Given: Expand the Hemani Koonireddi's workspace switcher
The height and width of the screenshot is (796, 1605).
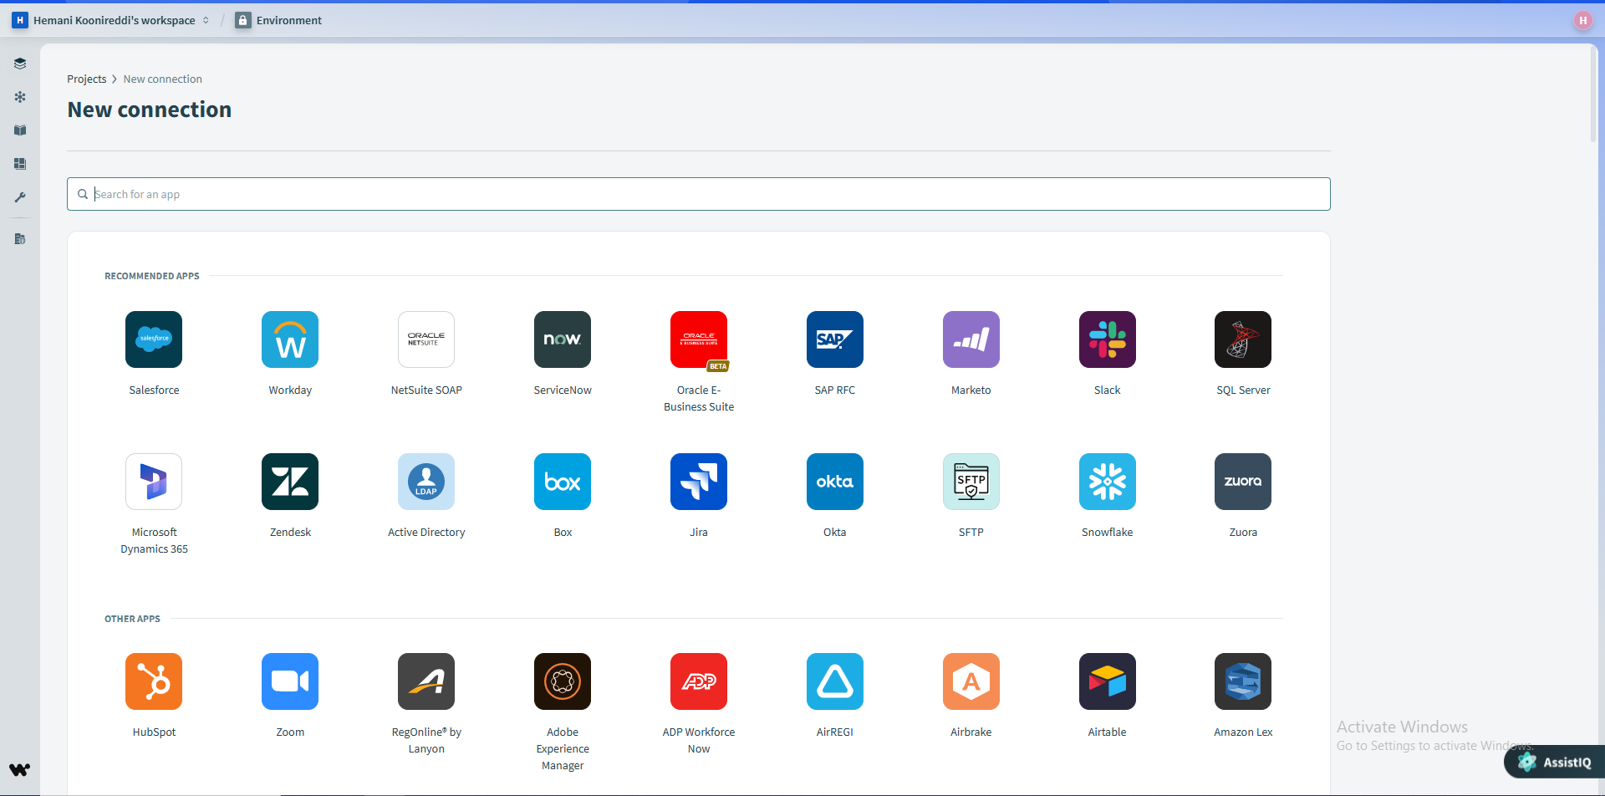Looking at the screenshot, I should [x=111, y=20].
